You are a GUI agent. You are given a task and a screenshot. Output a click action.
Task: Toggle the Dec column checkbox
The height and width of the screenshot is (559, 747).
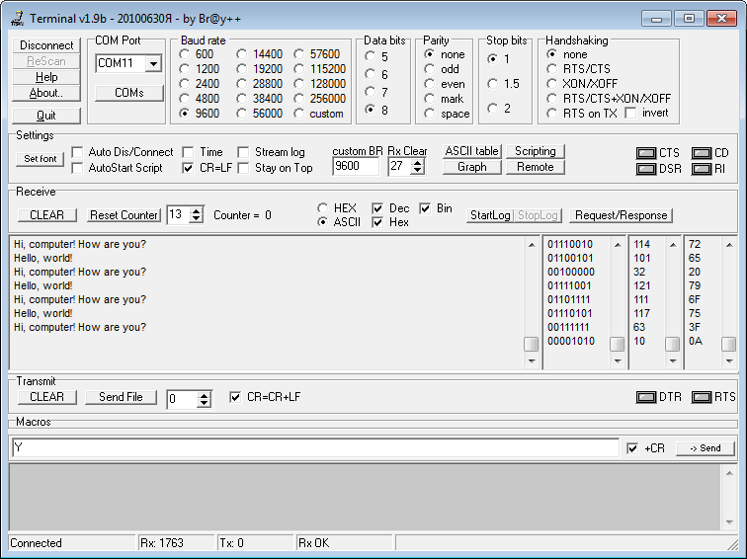377,208
